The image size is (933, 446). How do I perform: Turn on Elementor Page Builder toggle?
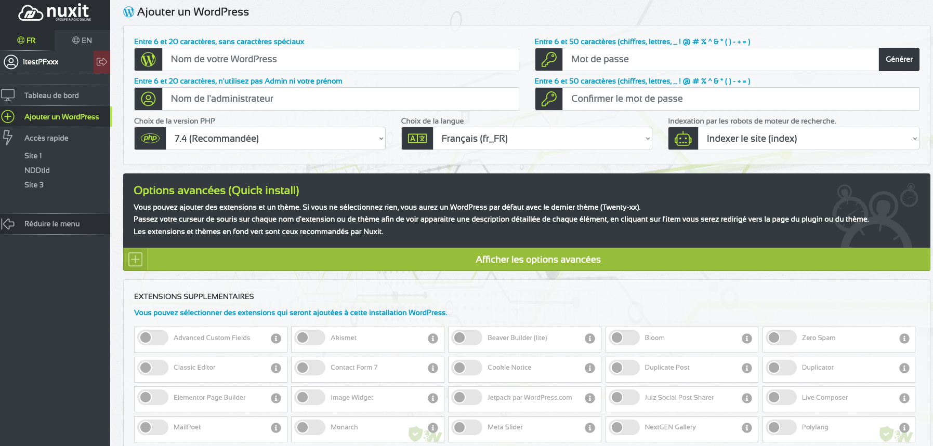[153, 398]
